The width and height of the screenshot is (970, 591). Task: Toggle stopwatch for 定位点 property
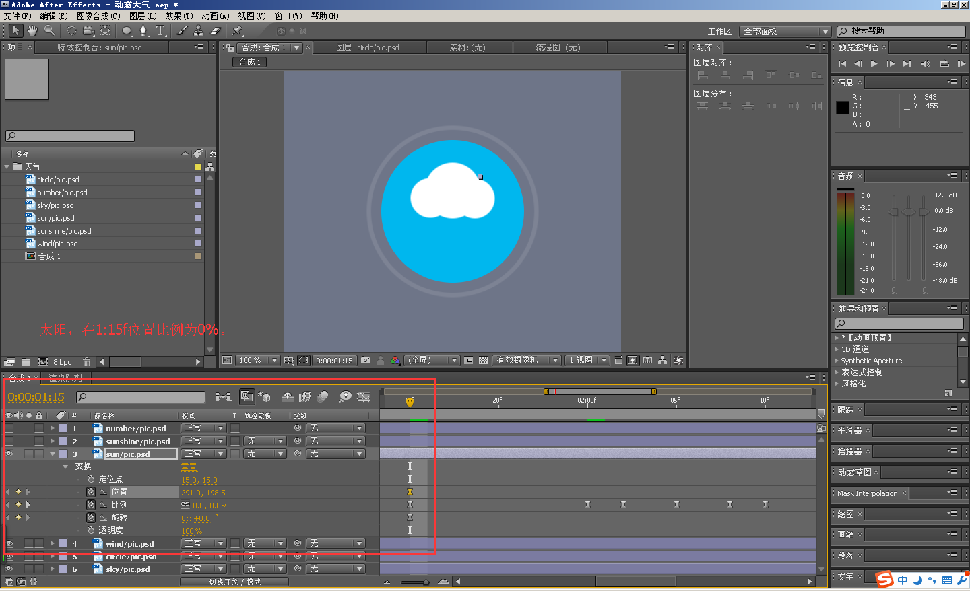click(91, 479)
